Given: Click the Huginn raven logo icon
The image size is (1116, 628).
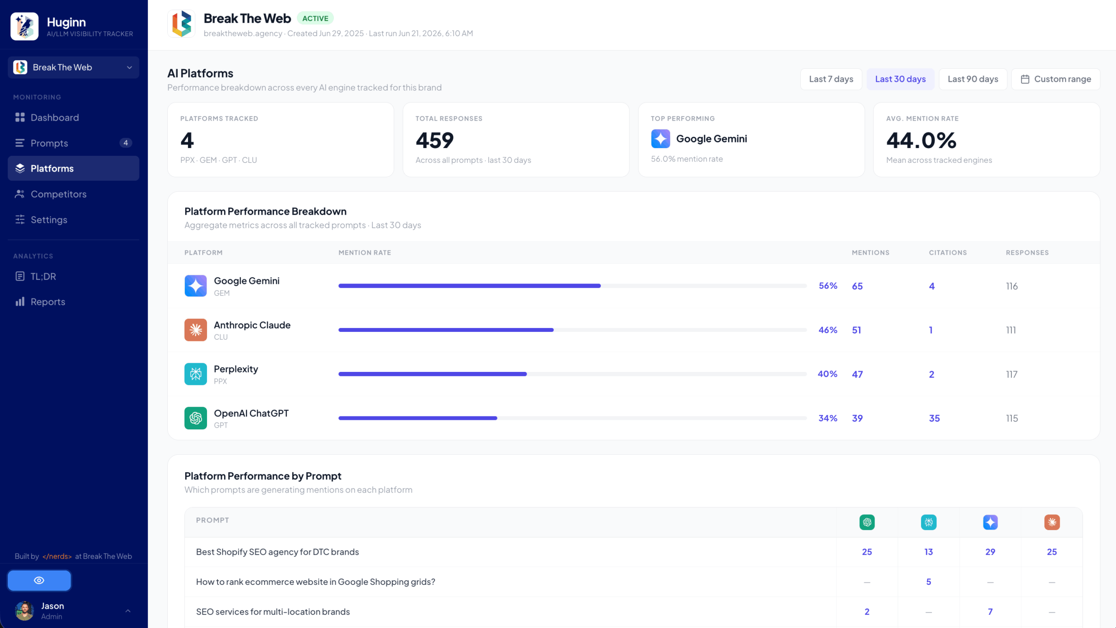Looking at the screenshot, I should (24, 26).
